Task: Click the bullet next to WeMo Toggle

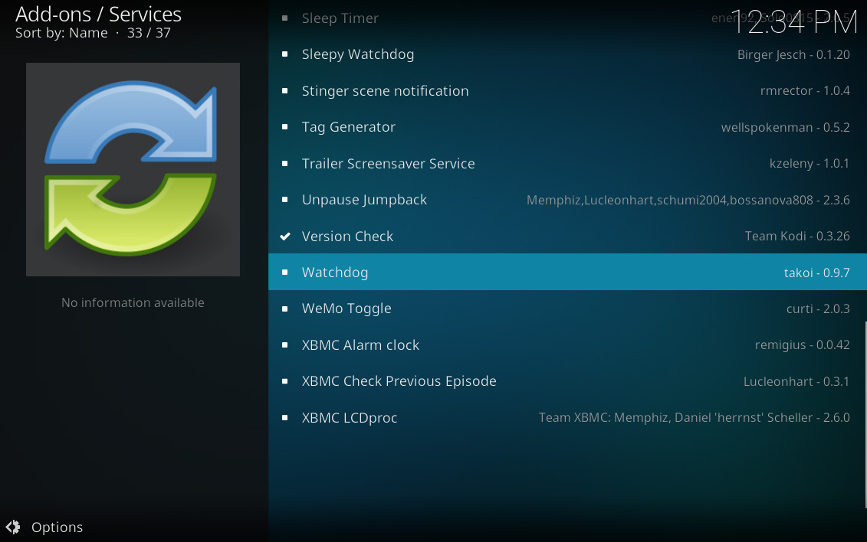Action: pos(284,309)
